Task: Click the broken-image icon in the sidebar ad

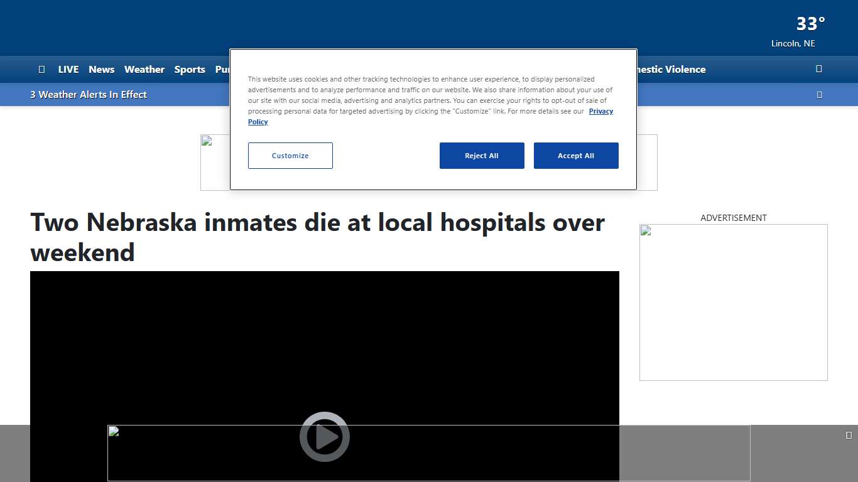Action: pyautogui.click(x=645, y=230)
